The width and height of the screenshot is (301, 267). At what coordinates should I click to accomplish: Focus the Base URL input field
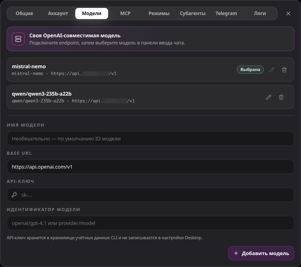[150, 167]
